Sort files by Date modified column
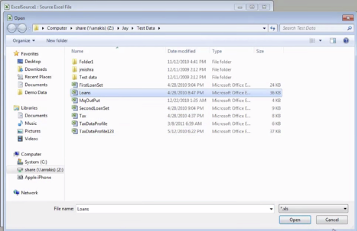This screenshot has width=357, height=231. coord(181,51)
